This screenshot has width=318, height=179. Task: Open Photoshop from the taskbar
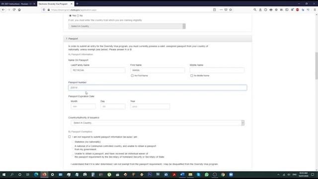point(150,175)
